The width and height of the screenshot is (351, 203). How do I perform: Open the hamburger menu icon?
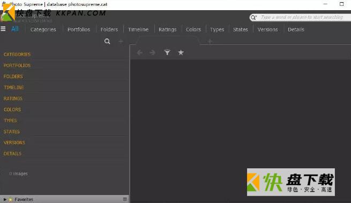coord(3,29)
